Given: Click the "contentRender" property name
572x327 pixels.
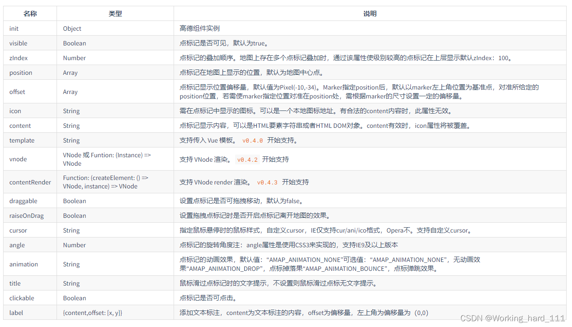Looking at the screenshot, I should (30, 182).
